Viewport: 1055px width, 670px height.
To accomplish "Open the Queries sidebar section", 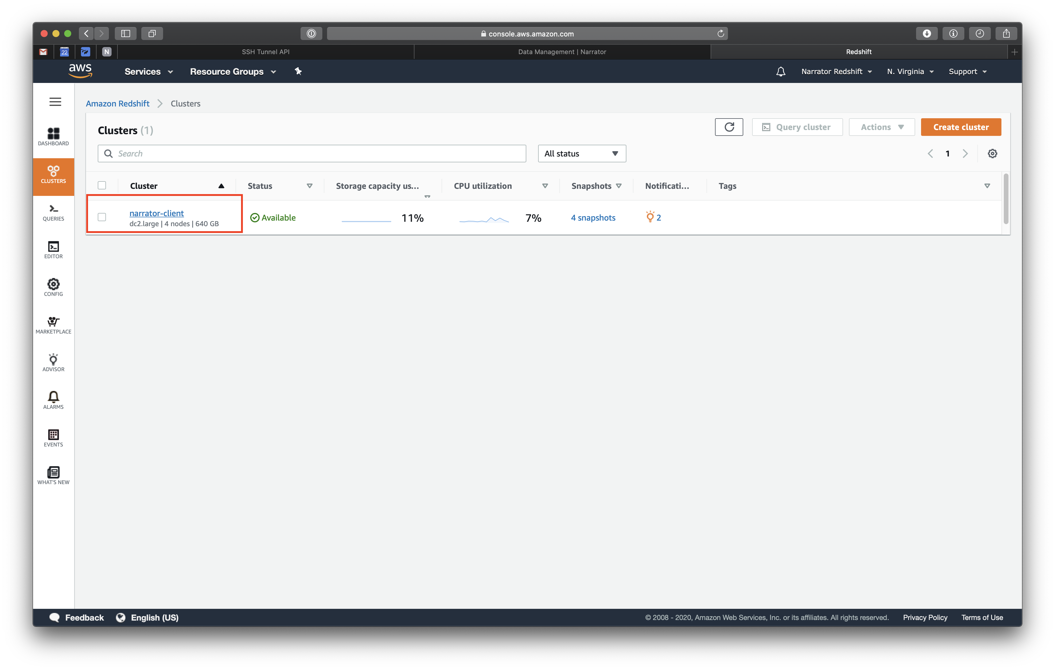I will tap(53, 212).
